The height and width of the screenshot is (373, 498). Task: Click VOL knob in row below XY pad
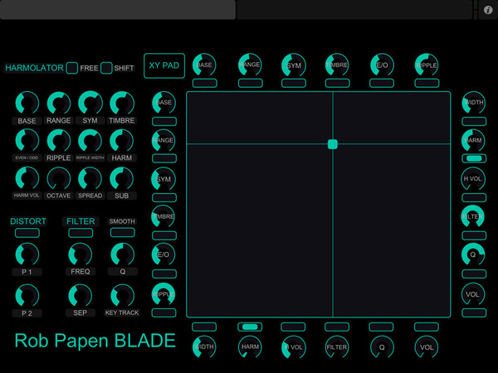(x=427, y=347)
